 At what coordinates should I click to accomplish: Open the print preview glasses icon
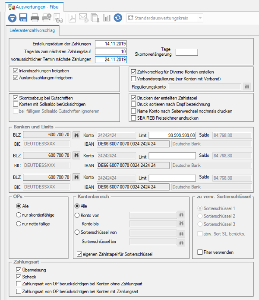(x=58, y=18)
